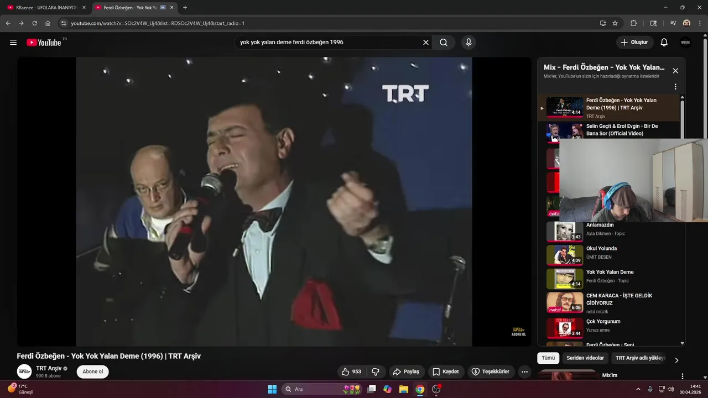Viewport: 708px width, 398px height.
Task: Dislike the video
Action: click(376, 371)
